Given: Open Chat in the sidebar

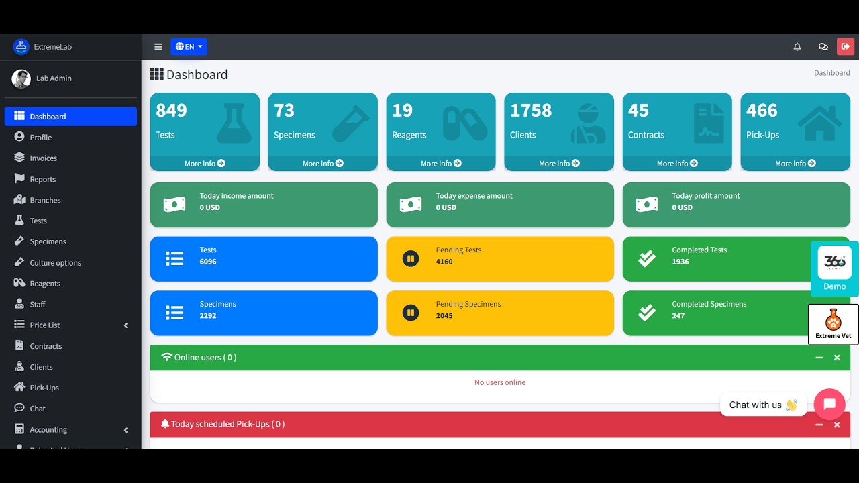Looking at the screenshot, I should tap(70, 409).
